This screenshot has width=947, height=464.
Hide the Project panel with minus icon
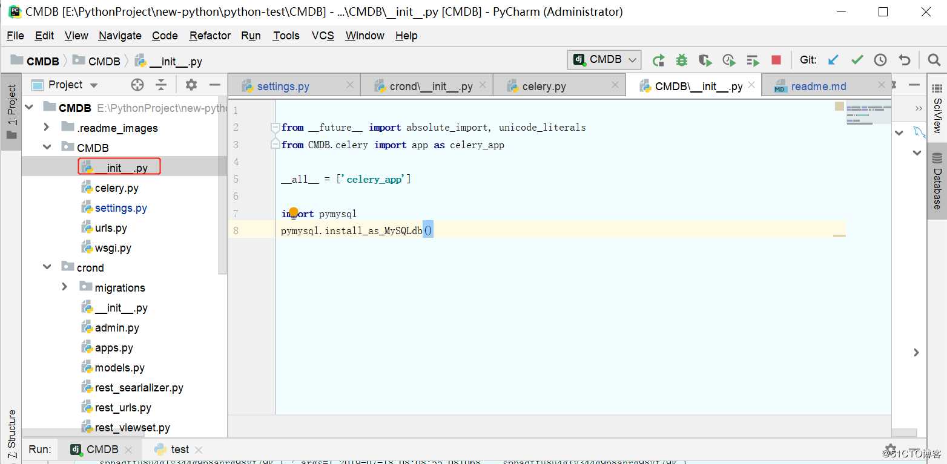click(214, 85)
